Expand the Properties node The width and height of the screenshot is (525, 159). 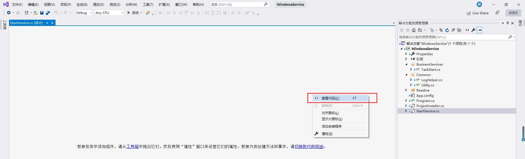click(x=406, y=54)
